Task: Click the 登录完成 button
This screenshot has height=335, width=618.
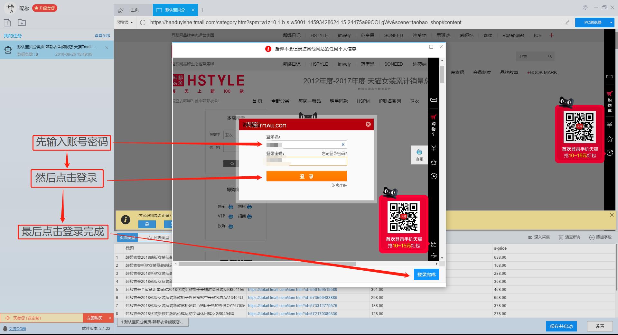Action: click(x=426, y=275)
